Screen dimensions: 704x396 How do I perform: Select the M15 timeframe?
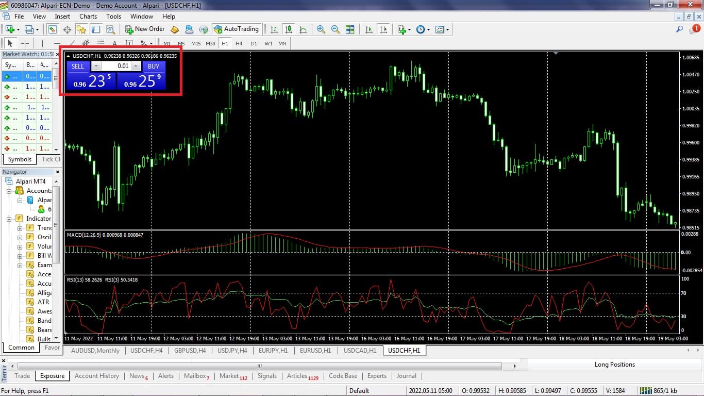pos(196,43)
